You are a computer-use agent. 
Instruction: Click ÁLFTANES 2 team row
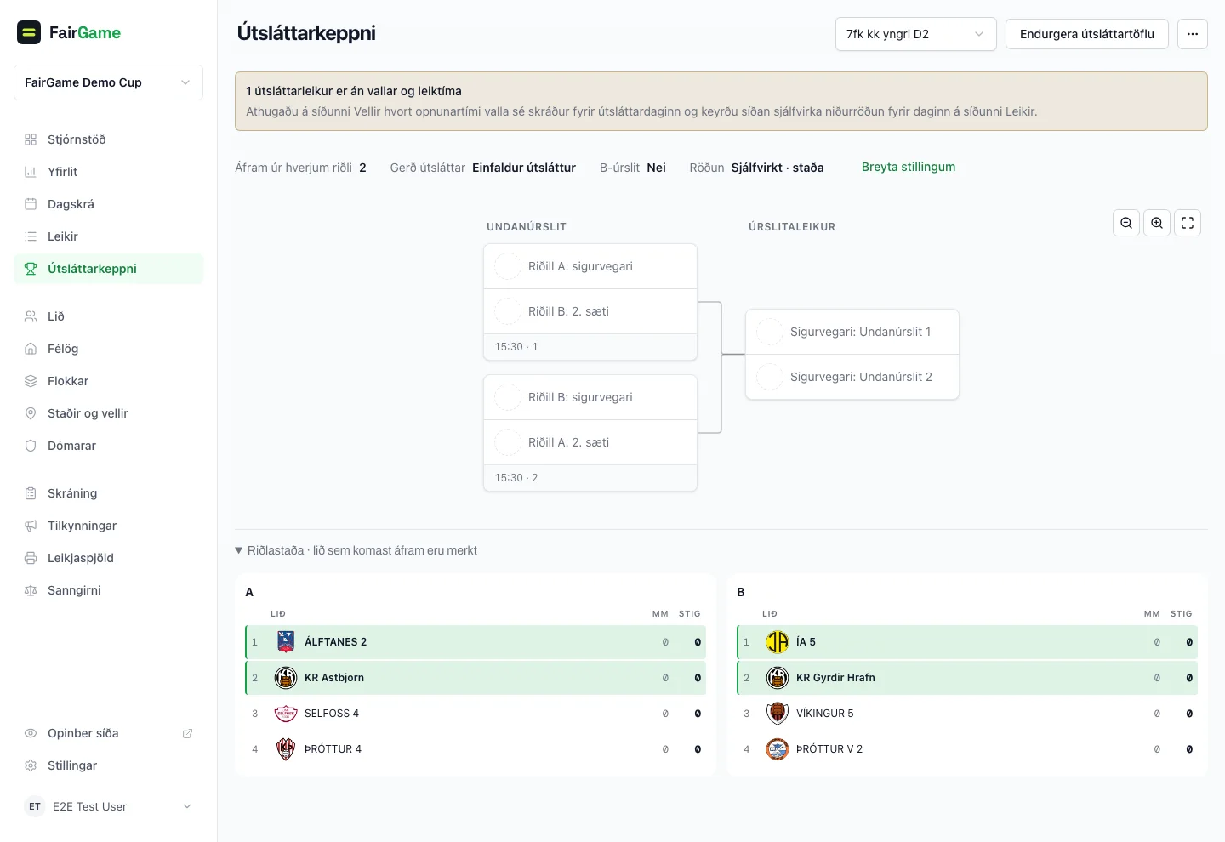[476, 642]
